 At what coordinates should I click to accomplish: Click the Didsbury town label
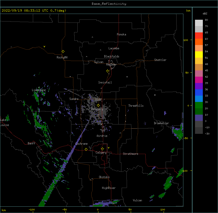coord(97,109)
